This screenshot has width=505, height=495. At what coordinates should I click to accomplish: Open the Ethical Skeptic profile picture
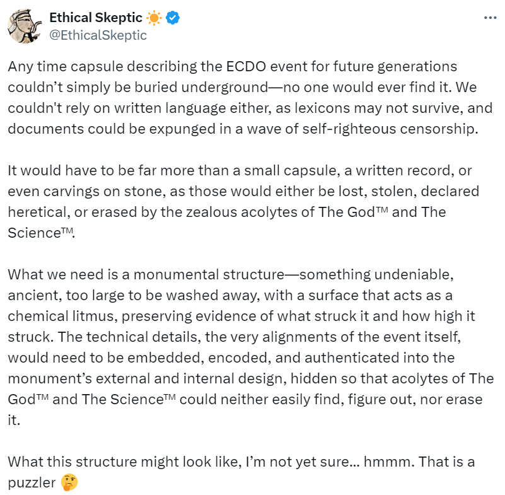(25, 26)
